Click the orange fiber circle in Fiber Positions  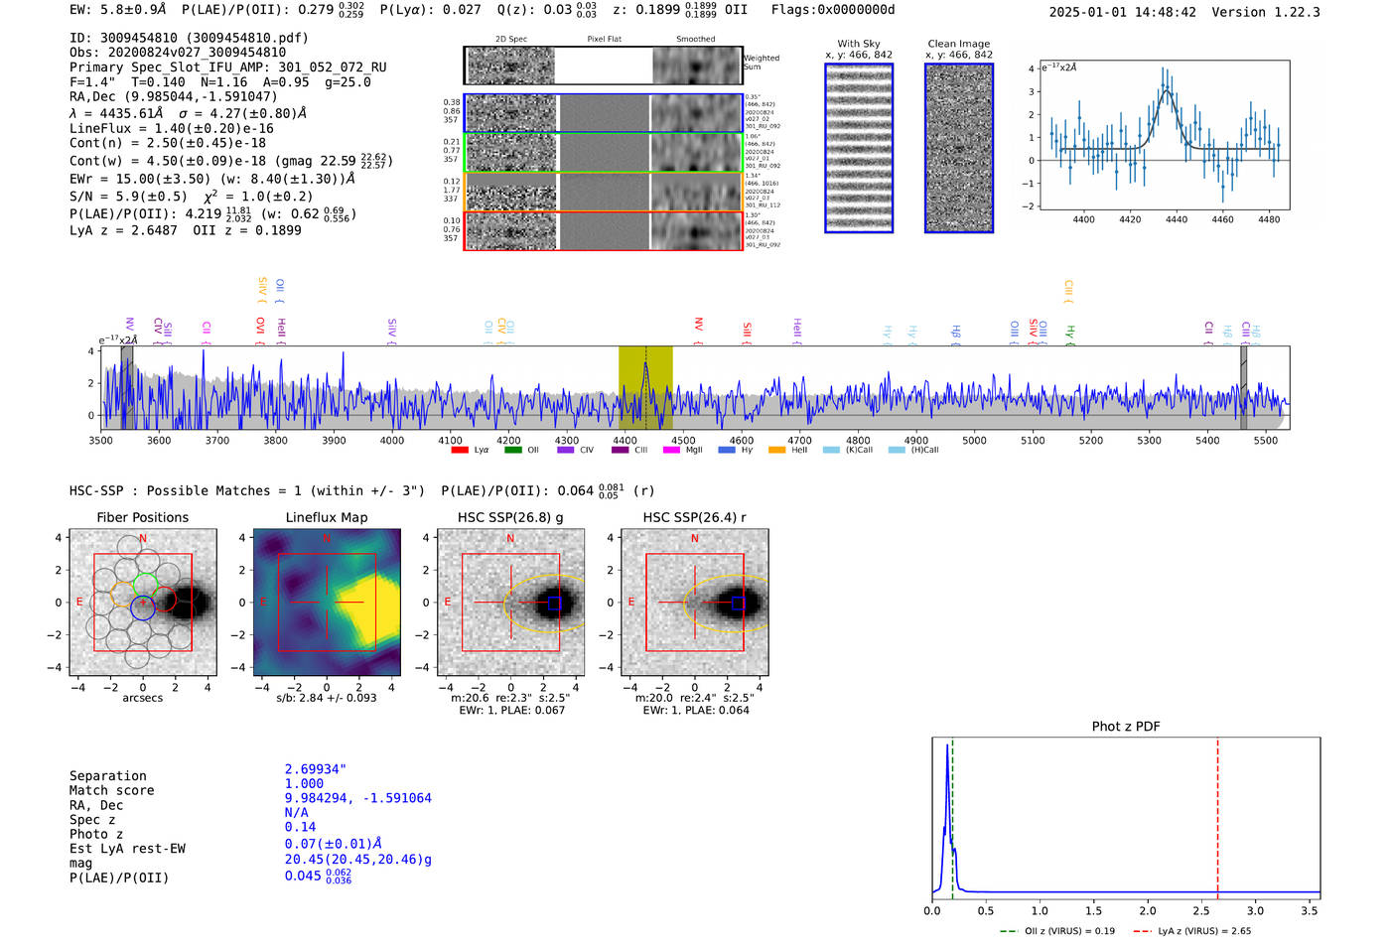(x=123, y=597)
